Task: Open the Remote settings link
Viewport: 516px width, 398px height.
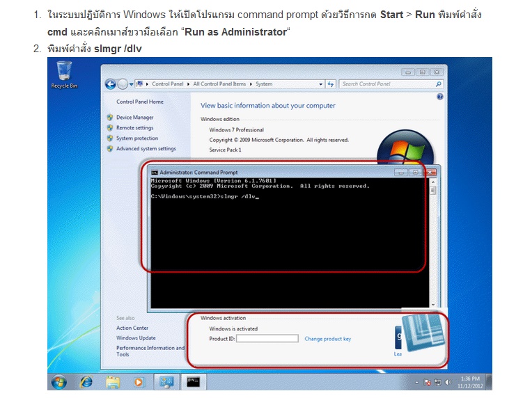Action: point(134,127)
